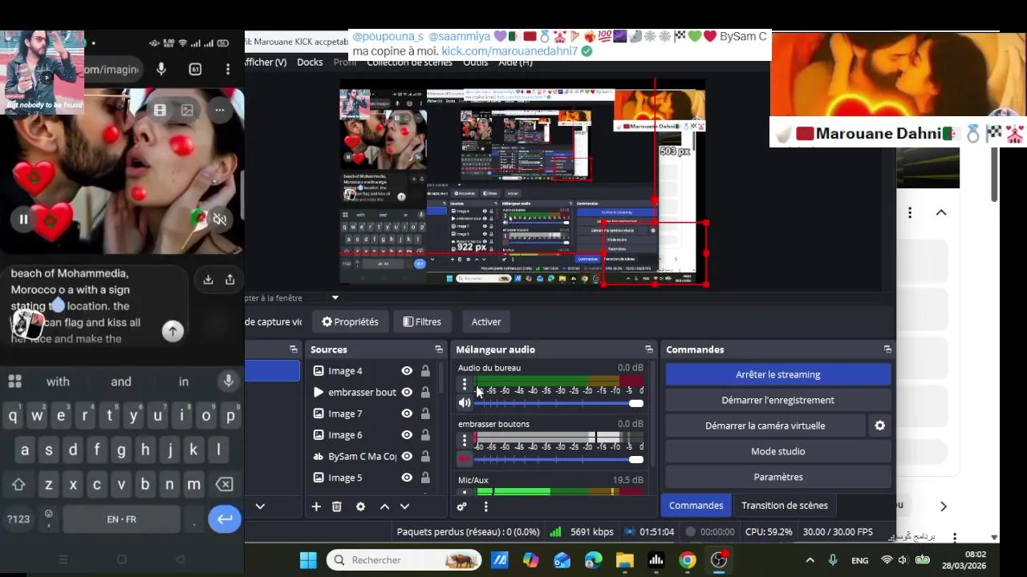Open Outlook from taskbar
Image resolution: width=1027 pixels, height=577 pixels.
(562, 560)
